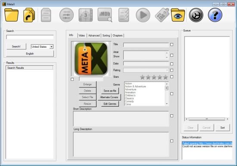
Task: Click into the Search text field
Action: (x=30, y=37)
